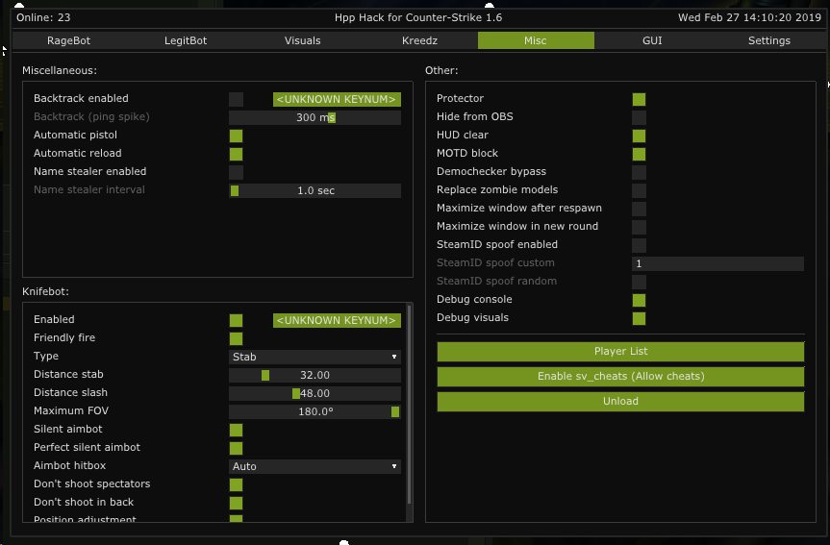Click Enable sv_cheats button

click(620, 377)
